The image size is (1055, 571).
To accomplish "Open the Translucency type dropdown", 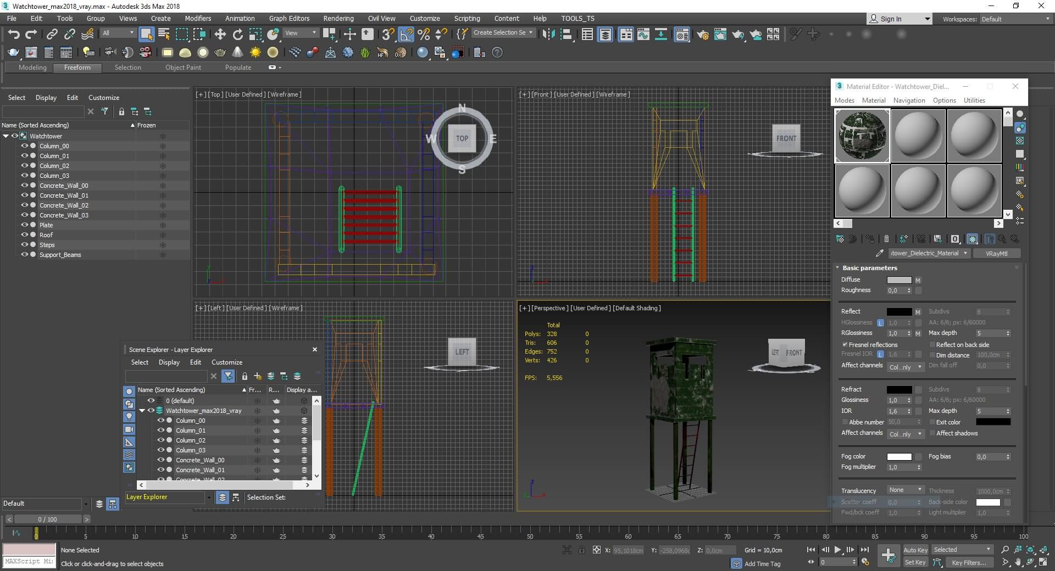I will coord(905,490).
